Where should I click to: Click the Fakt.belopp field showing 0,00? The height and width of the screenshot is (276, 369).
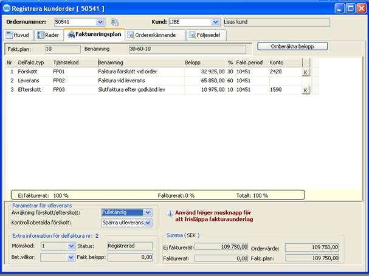click(x=130, y=257)
